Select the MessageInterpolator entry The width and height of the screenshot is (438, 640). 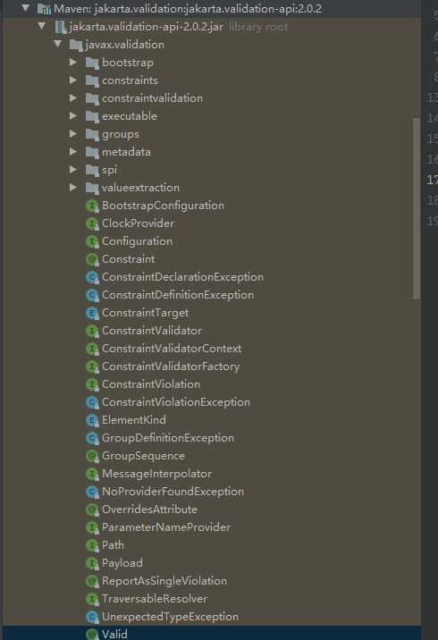click(156, 474)
